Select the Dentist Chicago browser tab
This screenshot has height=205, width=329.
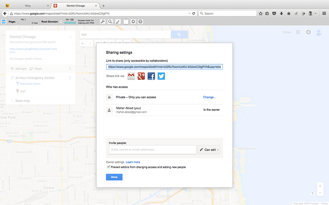[x=76, y=6]
